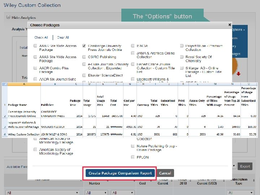Check Lippincott Williams & Wilkins checkbox

[133, 79]
